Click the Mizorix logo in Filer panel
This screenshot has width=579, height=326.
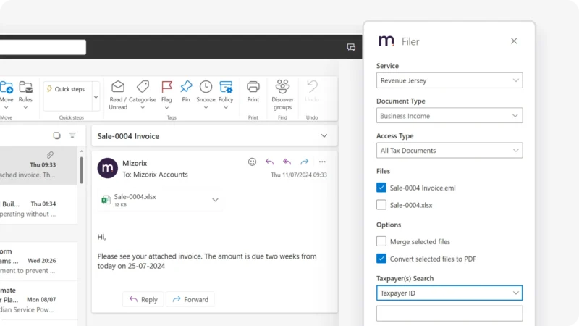coord(386,41)
